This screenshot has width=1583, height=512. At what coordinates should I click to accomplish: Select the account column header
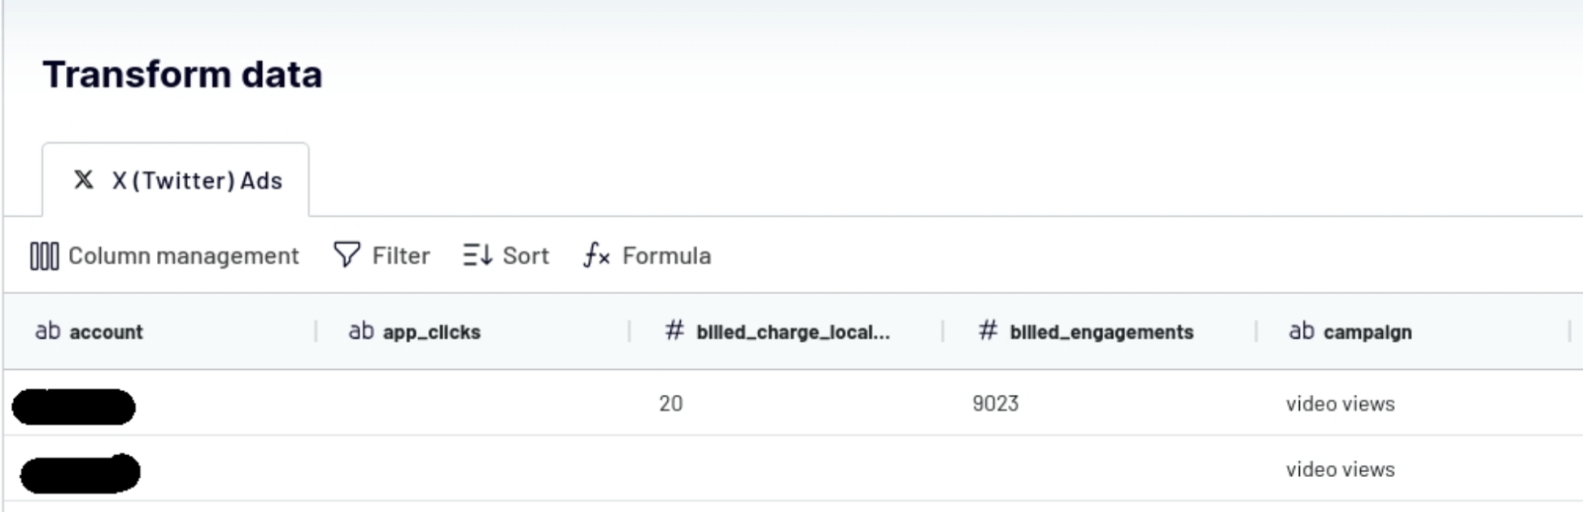pyautogui.click(x=106, y=331)
